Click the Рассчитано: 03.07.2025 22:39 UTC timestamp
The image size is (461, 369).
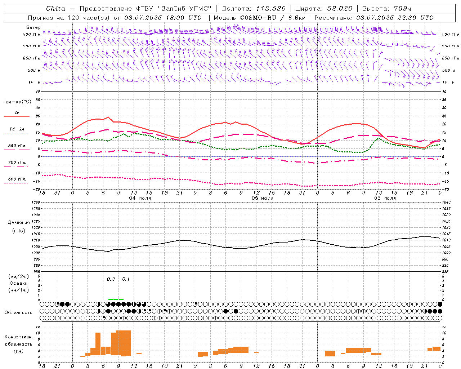tap(374, 18)
